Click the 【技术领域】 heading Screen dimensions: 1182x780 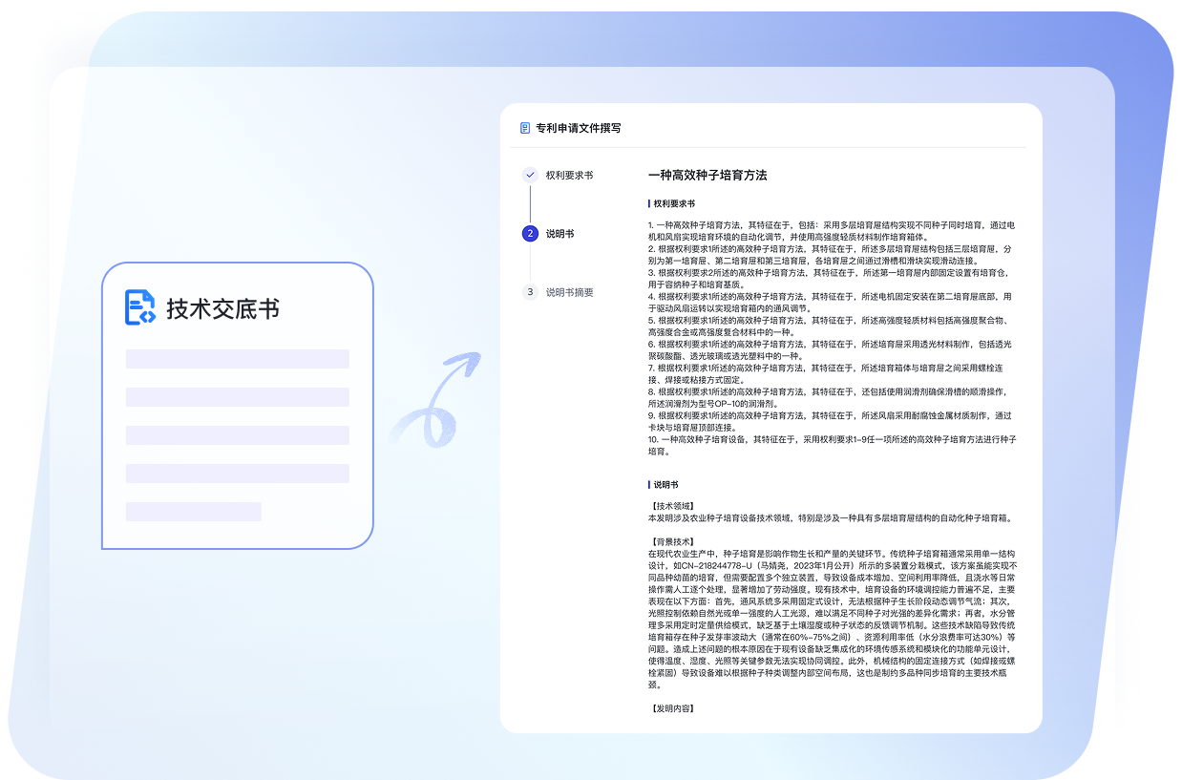tap(671, 506)
